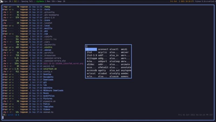The image size is (216, 122).
Task: Launch alsaucm from dmenu
Action: pos(114,76)
